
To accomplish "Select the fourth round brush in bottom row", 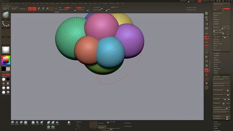I will [26, 123].
